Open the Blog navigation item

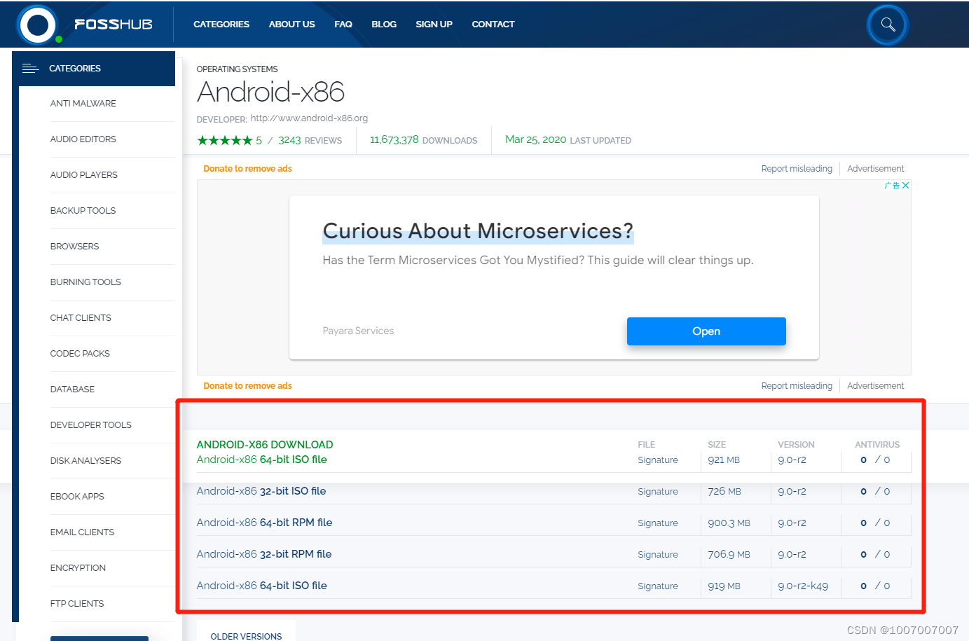(x=383, y=25)
